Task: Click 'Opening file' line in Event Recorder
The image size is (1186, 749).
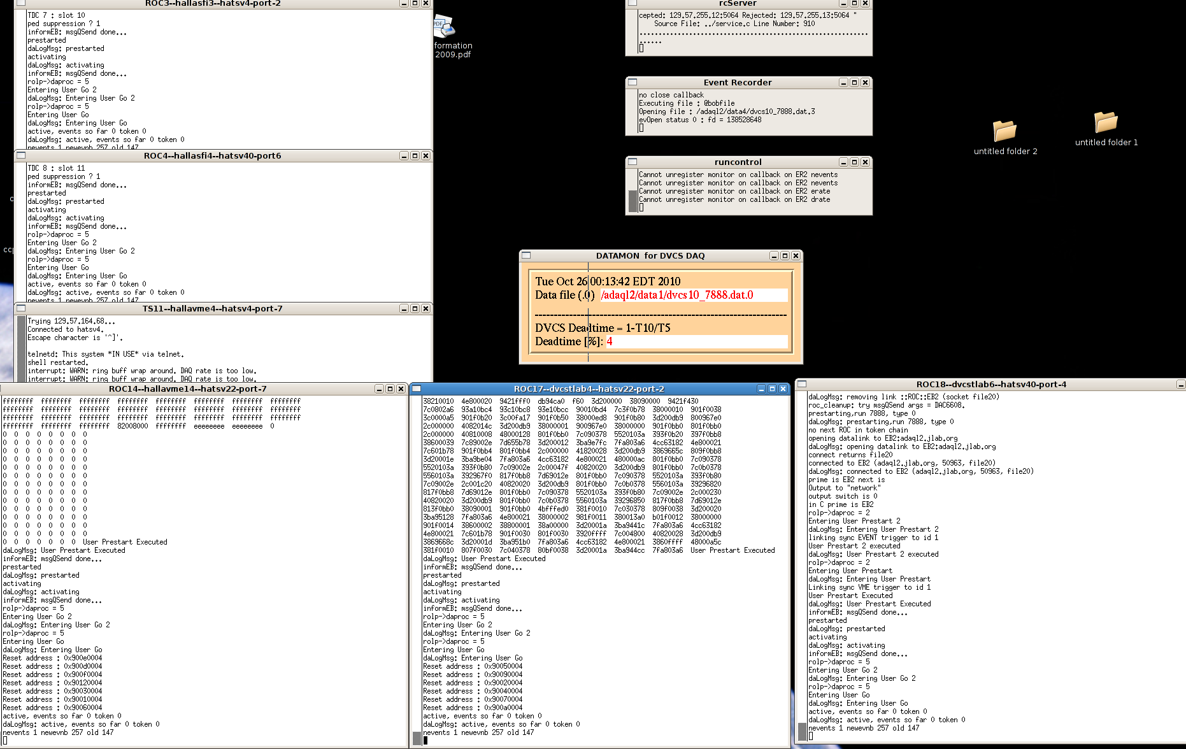Action: 727,111
